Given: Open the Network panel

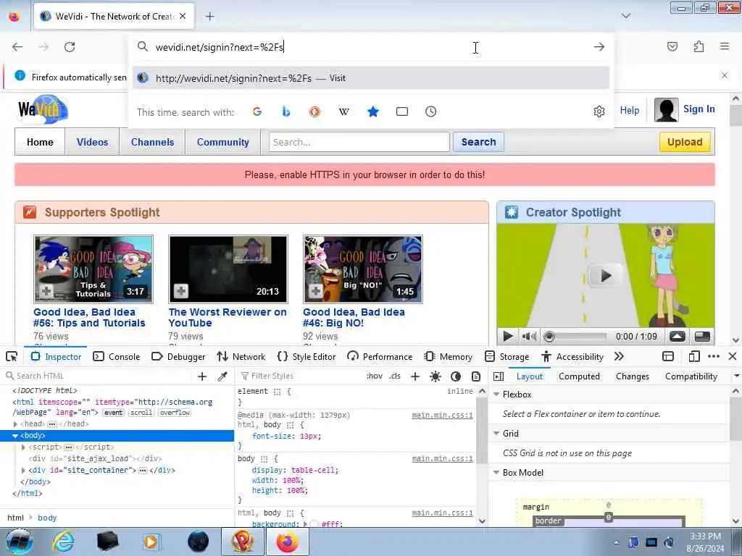Looking at the screenshot, I should [241, 356].
